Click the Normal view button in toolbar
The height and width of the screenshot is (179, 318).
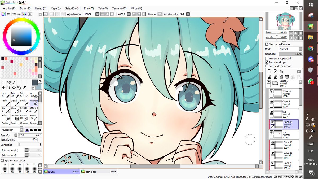click(152, 14)
